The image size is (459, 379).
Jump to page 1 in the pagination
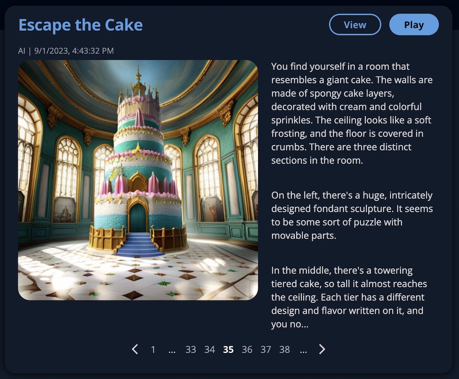(153, 350)
